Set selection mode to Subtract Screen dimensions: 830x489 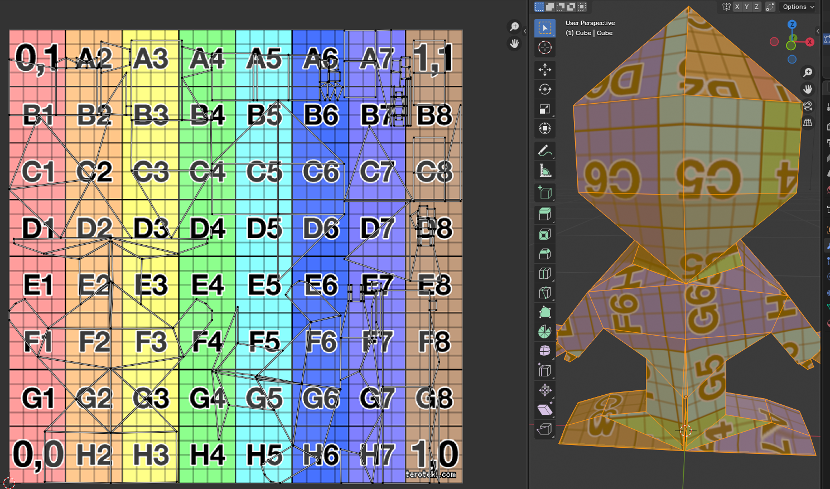tap(561, 7)
